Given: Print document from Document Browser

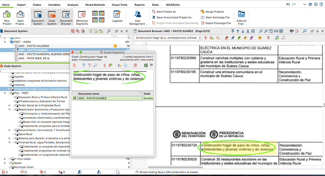Looking at the screenshot, I should 292,31.
